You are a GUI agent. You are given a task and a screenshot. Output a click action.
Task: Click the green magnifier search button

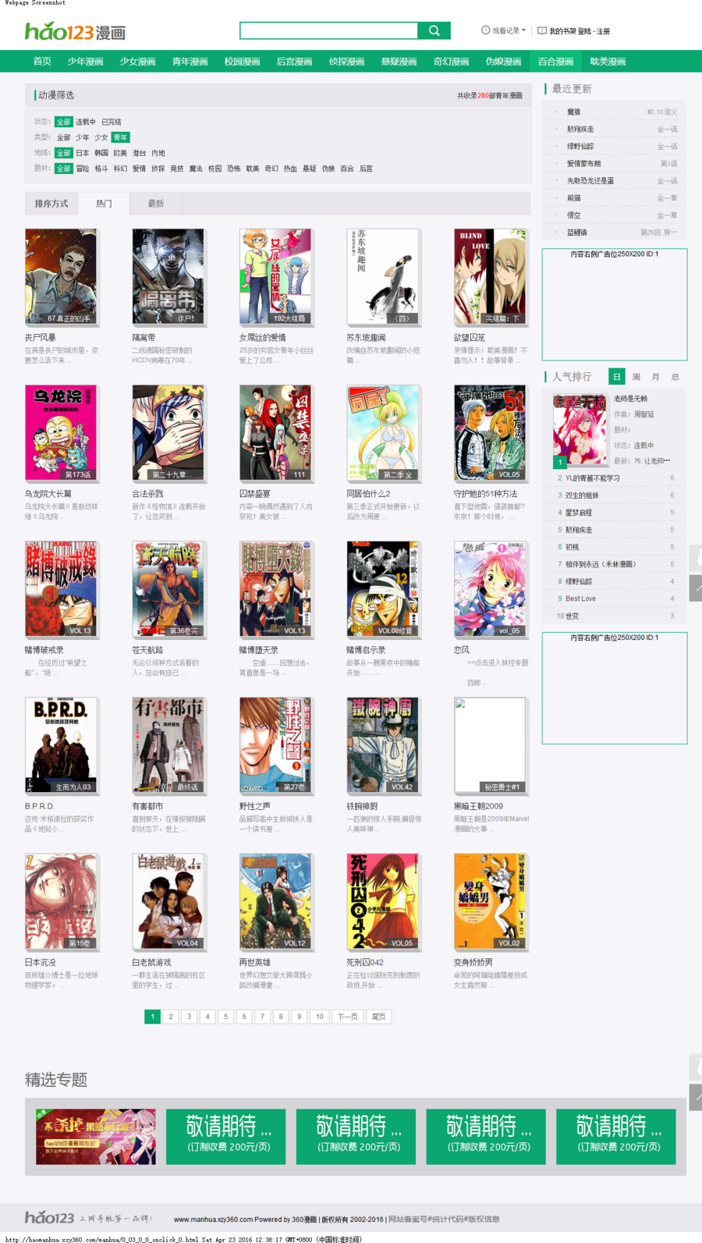click(434, 30)
